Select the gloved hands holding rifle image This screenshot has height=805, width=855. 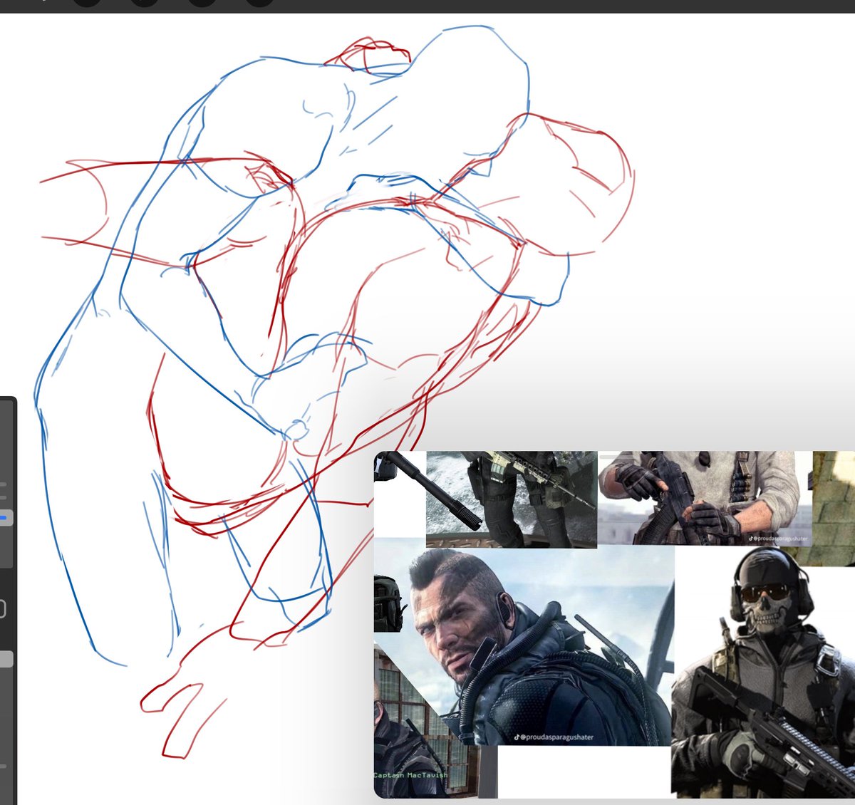pos(705,498)
